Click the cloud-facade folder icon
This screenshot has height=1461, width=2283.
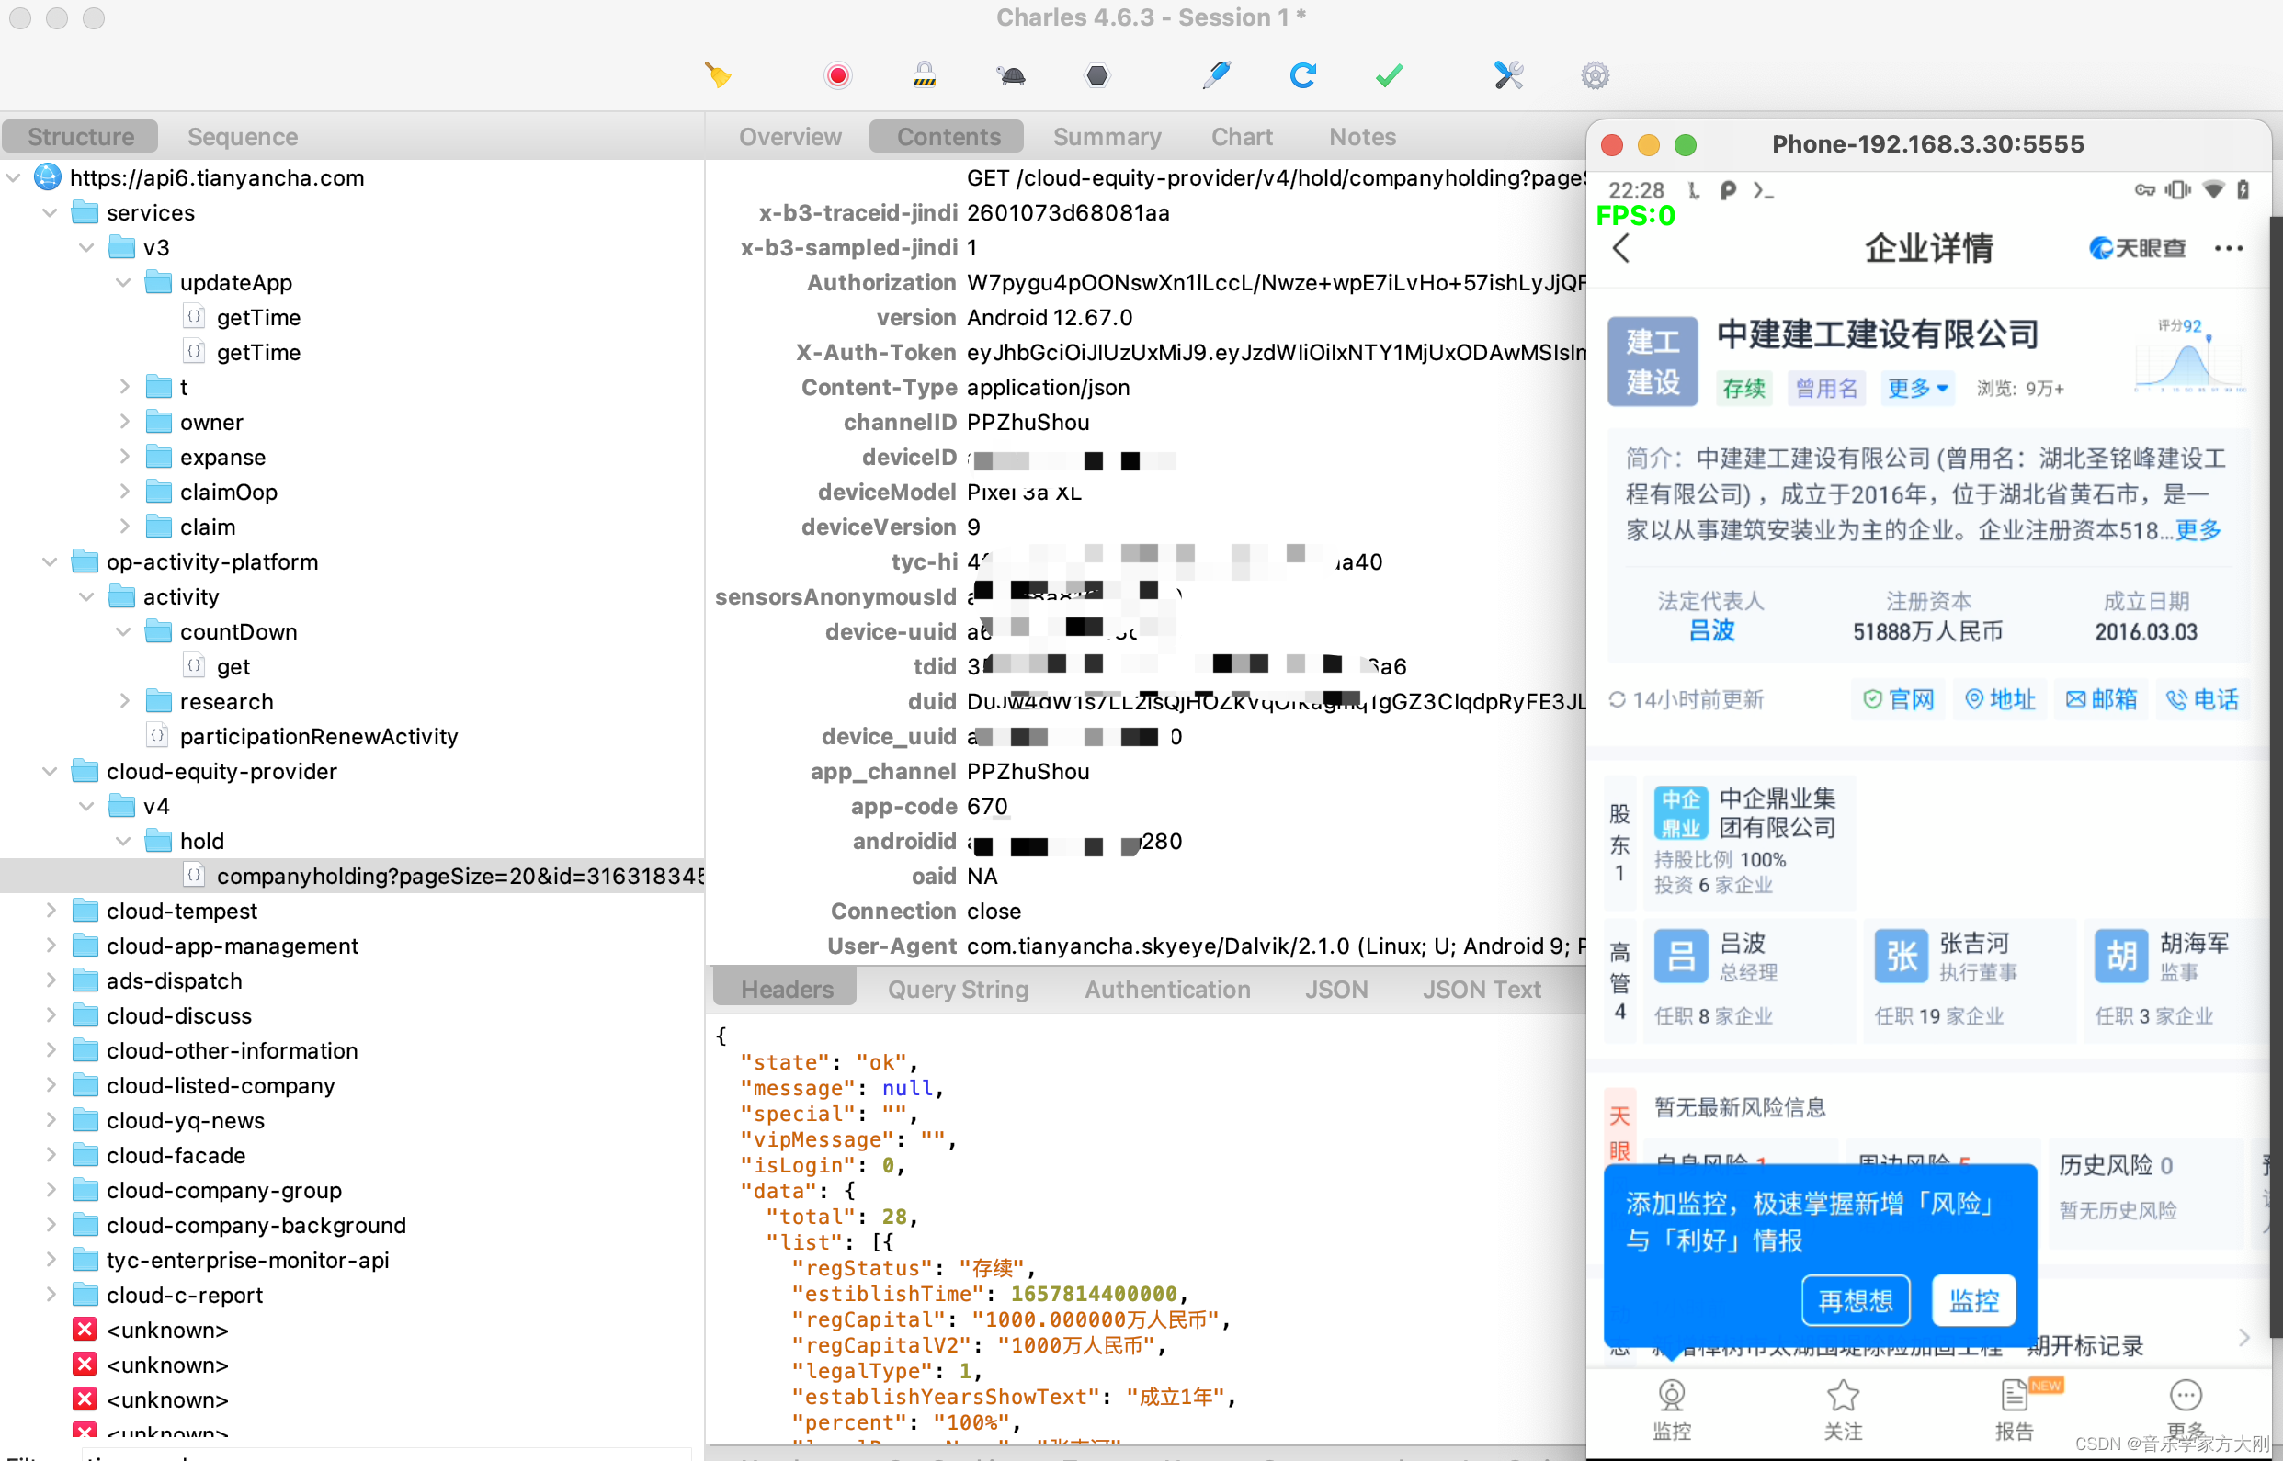(85, 1156)
